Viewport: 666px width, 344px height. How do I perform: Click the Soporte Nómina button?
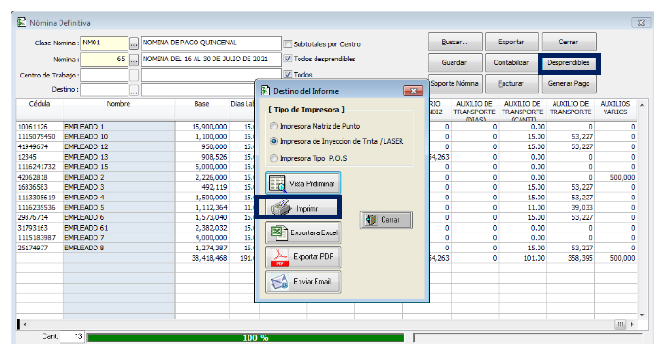[x=455, y=84]
